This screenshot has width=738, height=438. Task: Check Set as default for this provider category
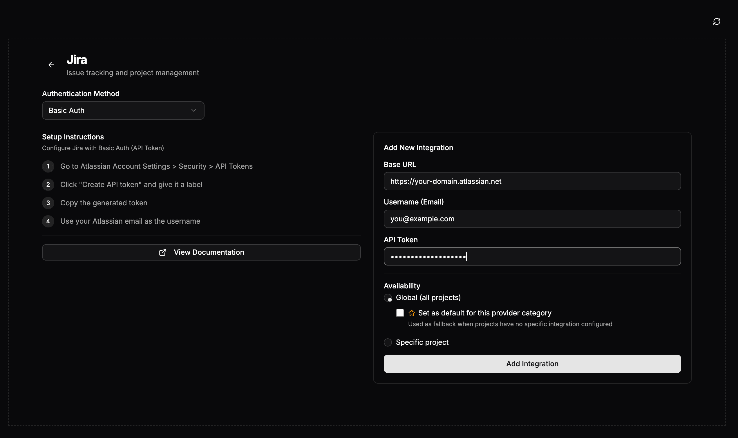pos(400,313)
